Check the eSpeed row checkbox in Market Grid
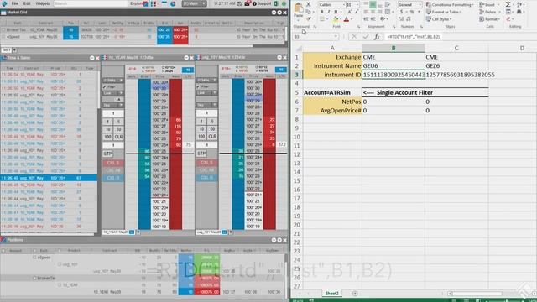This screenshot has width=537, height=302. (3, 37)
